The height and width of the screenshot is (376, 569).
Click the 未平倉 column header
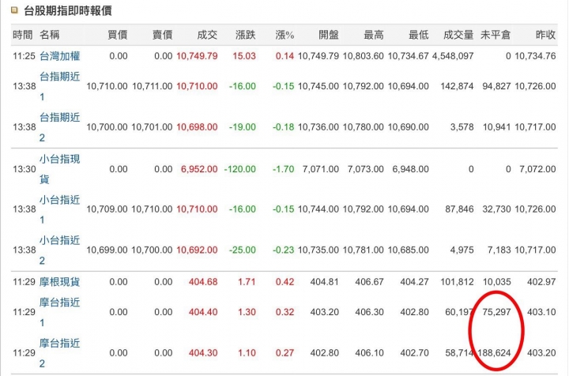(x=496, y=35)
